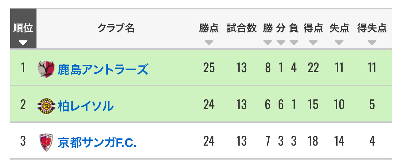The image size is (402, 163).
Task: Select Kashima Antlers' 25 points cell
Action: 209,68
